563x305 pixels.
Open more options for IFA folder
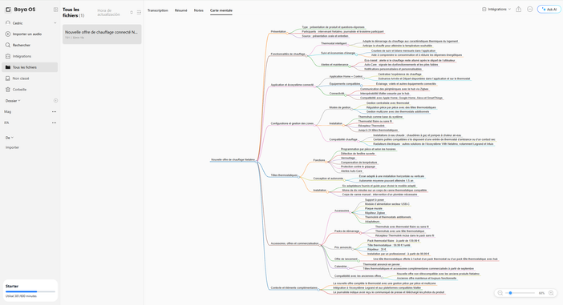click(x=55, y=123)
